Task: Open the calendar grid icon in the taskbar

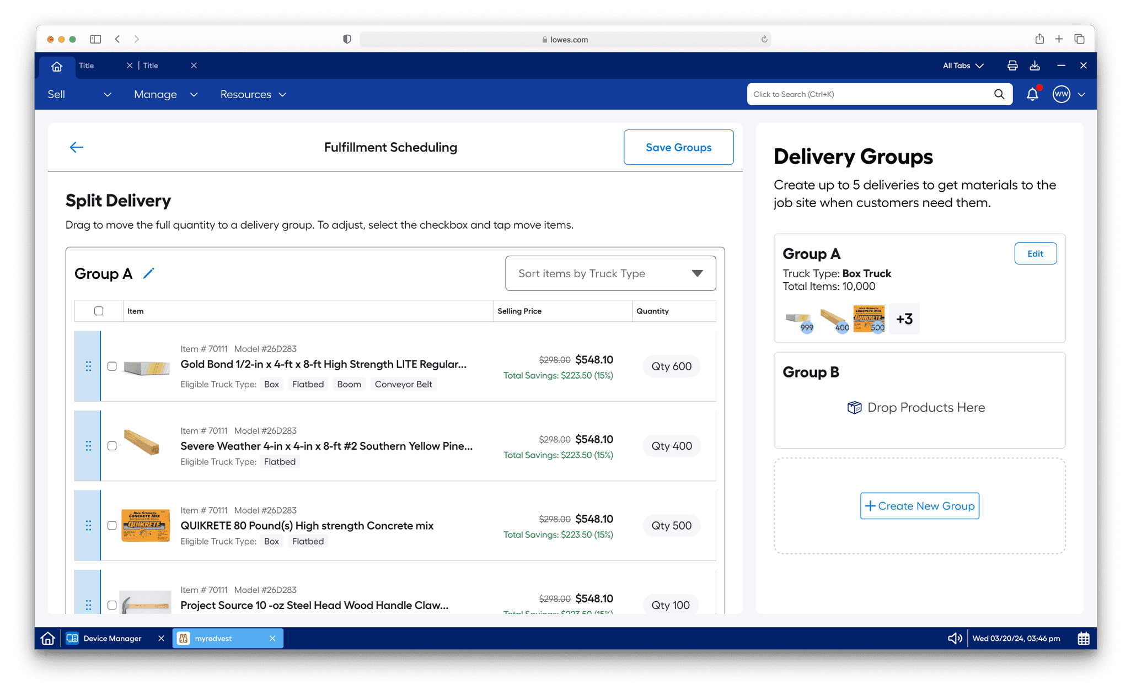Action: (1083, 638)
